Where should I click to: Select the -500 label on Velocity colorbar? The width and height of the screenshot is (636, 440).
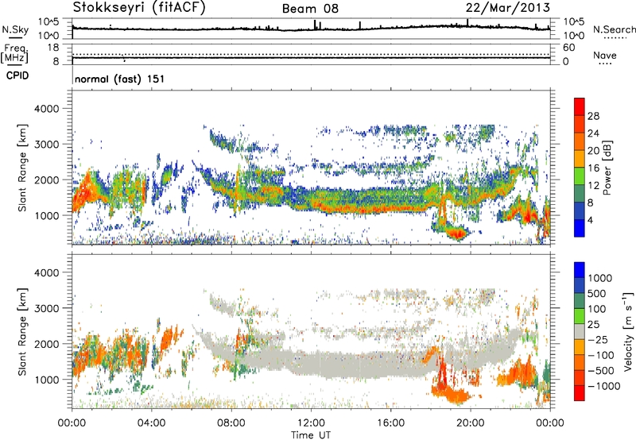[600, 371]
